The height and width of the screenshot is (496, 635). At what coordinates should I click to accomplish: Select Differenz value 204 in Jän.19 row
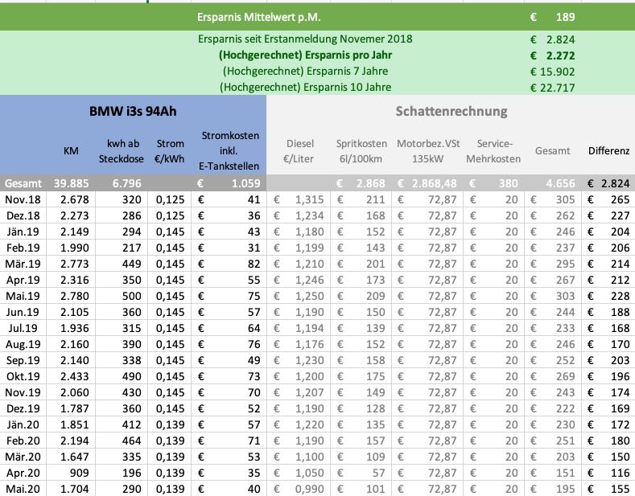(620, 232)
